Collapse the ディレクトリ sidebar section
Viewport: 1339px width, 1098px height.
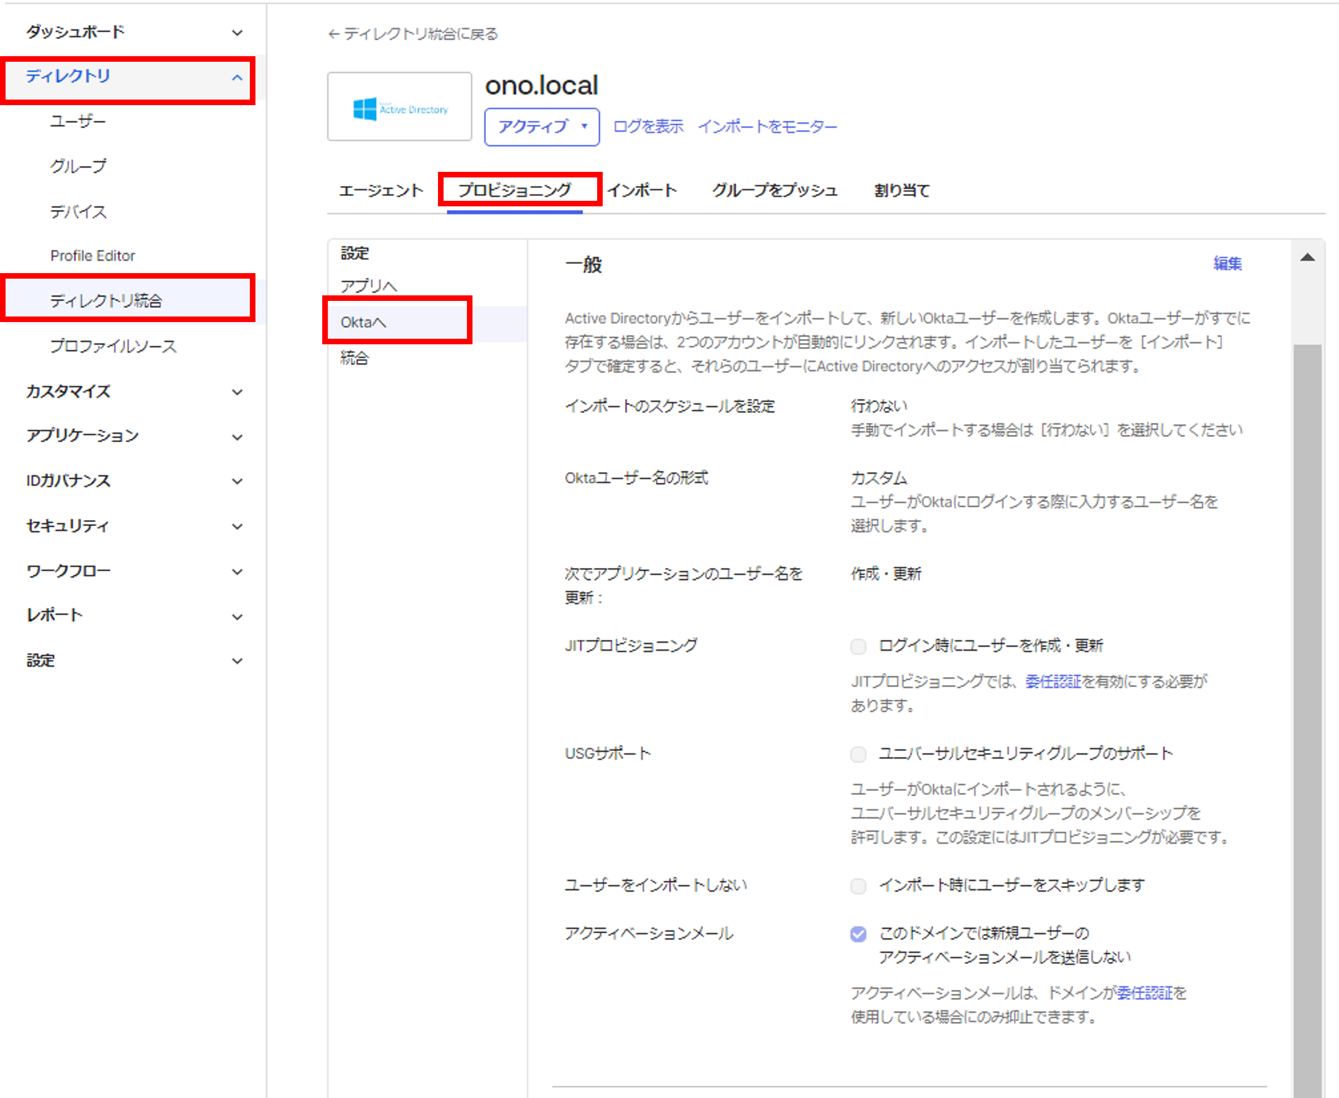coord(132,77)
